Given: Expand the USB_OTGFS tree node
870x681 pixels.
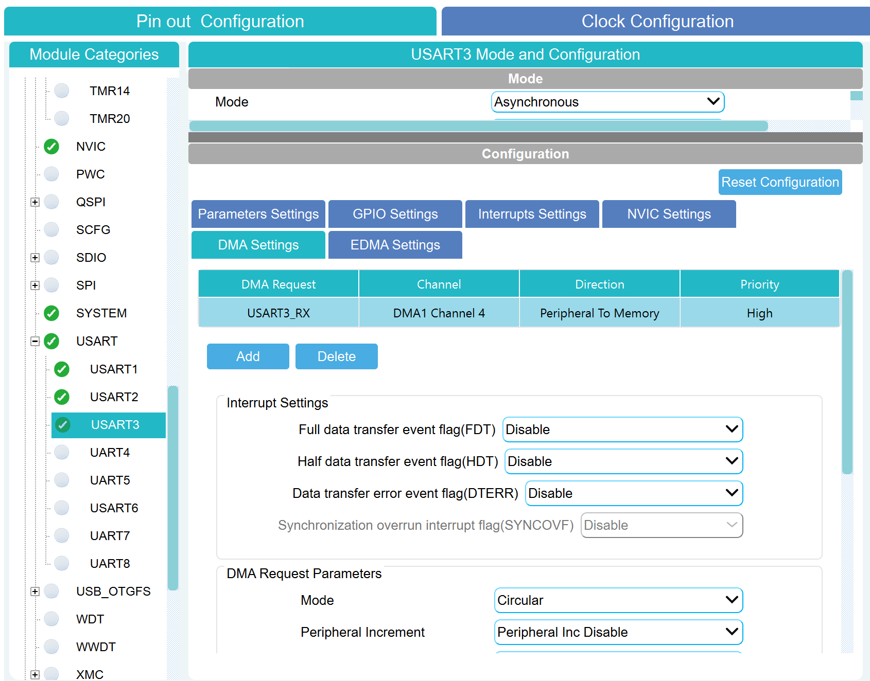Looking at the screenshot, I should point(35,592).
